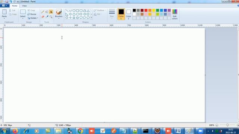Pick the black palette swatch
The width and height of the screenshot is (239, 134).
(134, 10)
